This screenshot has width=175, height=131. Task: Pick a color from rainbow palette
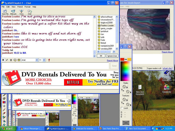point(126,71)
